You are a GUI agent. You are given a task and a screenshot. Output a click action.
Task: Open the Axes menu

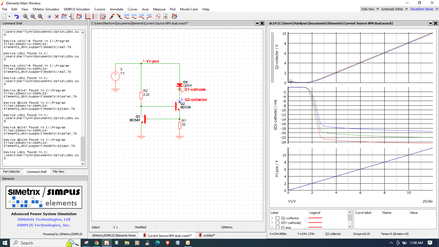[x=145, y=9]
